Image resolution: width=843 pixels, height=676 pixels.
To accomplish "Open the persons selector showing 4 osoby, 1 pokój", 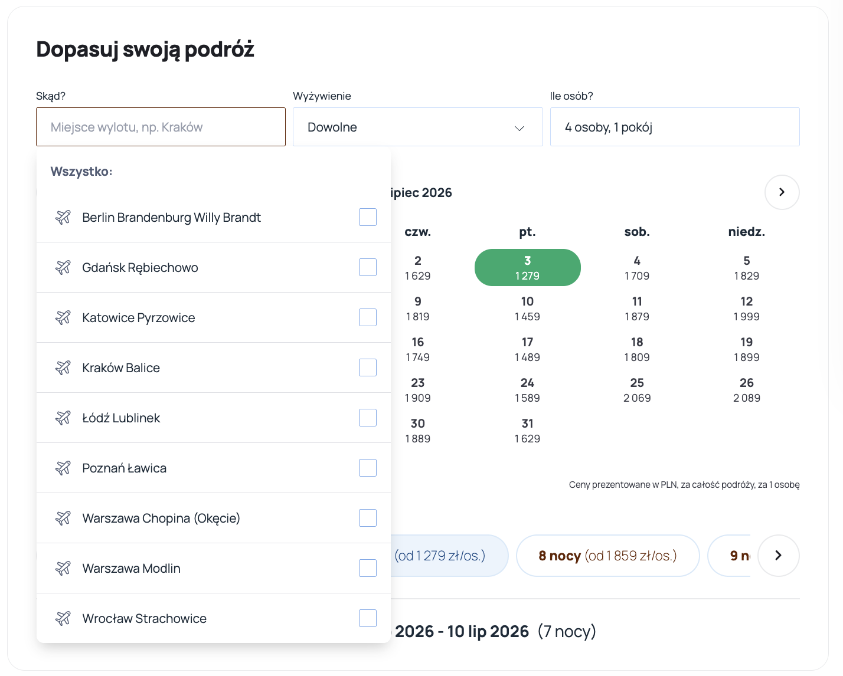I will [674, 127].
